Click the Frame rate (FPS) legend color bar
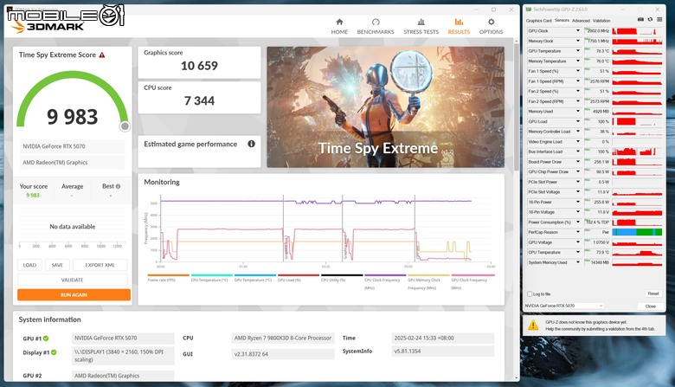 coord(169,275)
